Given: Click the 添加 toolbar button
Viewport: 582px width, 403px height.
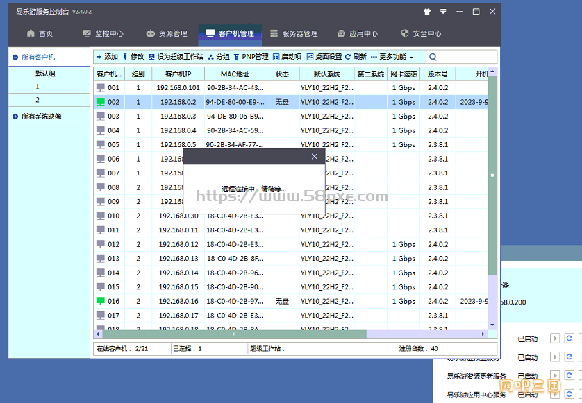Looking at the screenshot, I should pos(107,57).
